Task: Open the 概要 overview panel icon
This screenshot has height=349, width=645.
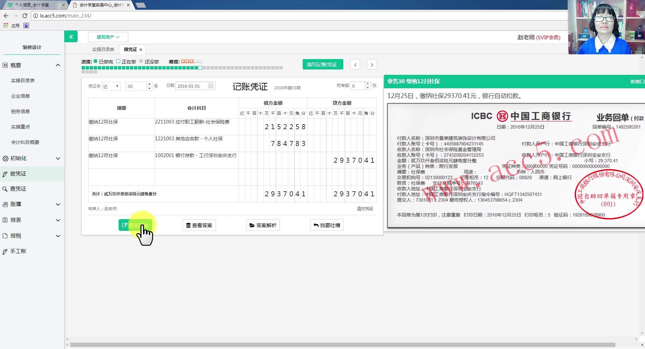Action: point(5,65)
